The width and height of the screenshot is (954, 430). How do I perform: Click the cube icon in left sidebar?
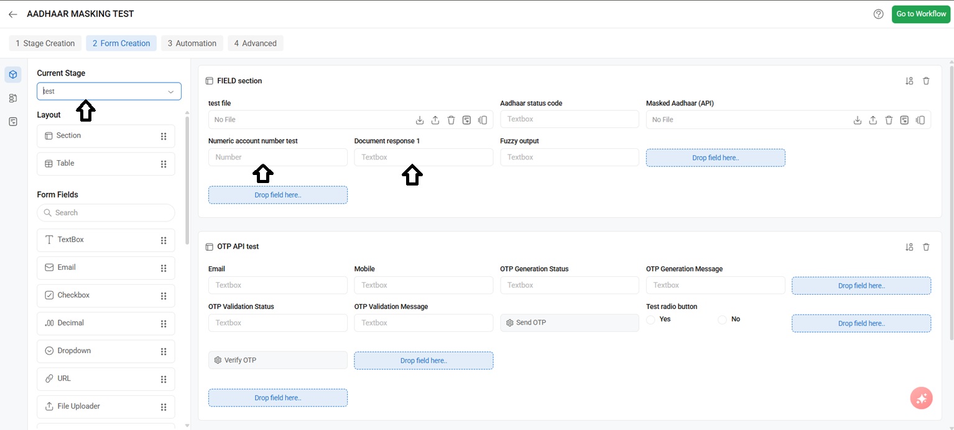[x=13, y=74]
